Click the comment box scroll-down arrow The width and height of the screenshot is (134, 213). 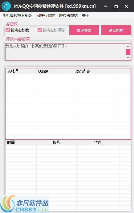coord(128,57)
